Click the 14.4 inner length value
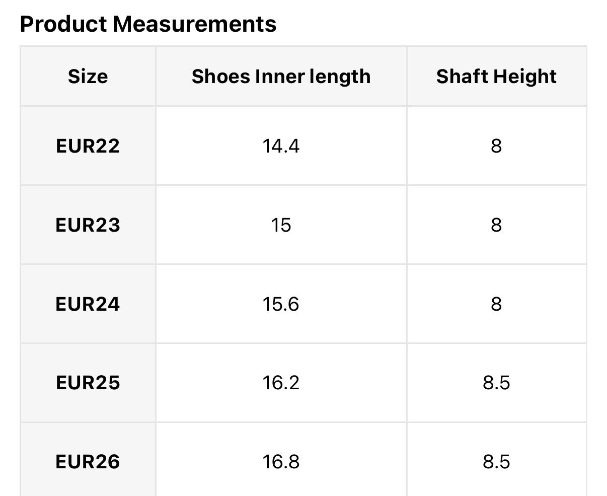607x496 pixels. coord(281,146)
